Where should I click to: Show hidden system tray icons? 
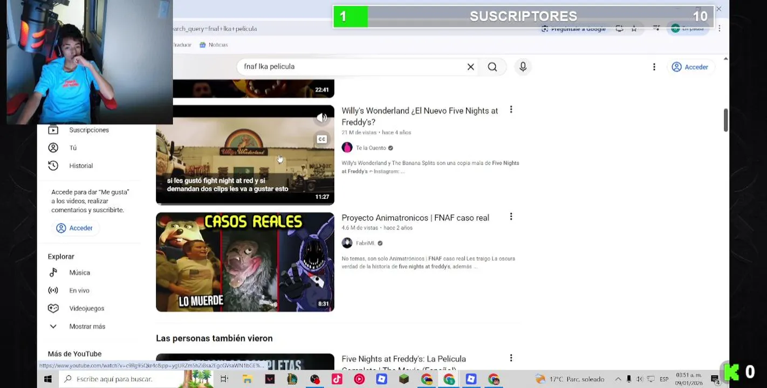[x=618, y=379]
